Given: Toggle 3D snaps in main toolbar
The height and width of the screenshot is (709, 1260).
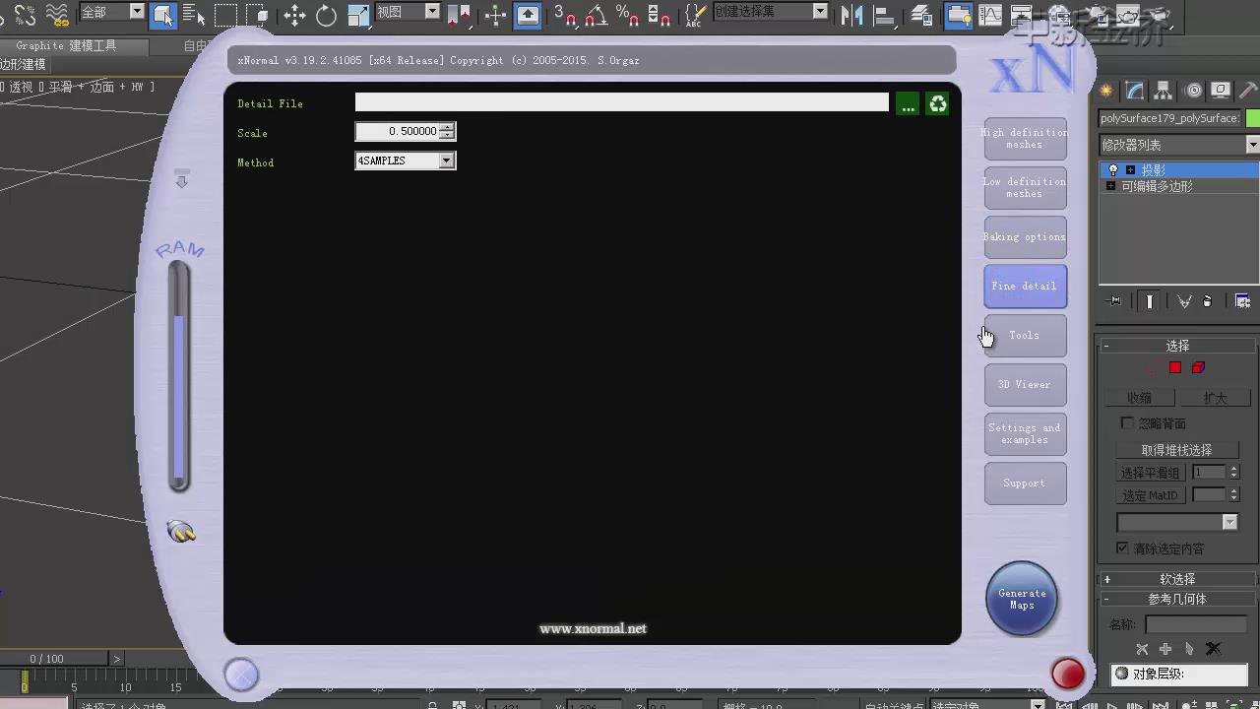Looking at the screenshot, I should 565,15.
